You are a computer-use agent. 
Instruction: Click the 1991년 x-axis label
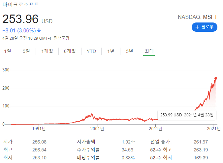pyautogui.click(x=39, y=129)
